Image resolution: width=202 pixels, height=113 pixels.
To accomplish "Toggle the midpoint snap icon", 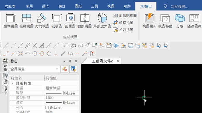I will [x=13, y=53].
